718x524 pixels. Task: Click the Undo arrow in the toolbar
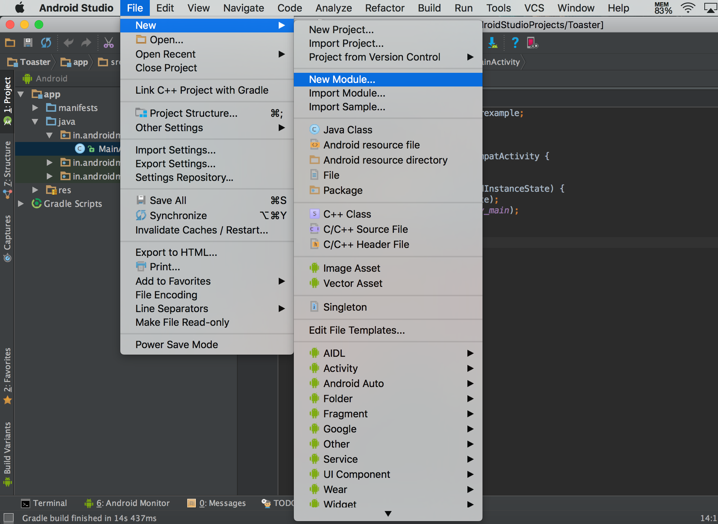68,43
